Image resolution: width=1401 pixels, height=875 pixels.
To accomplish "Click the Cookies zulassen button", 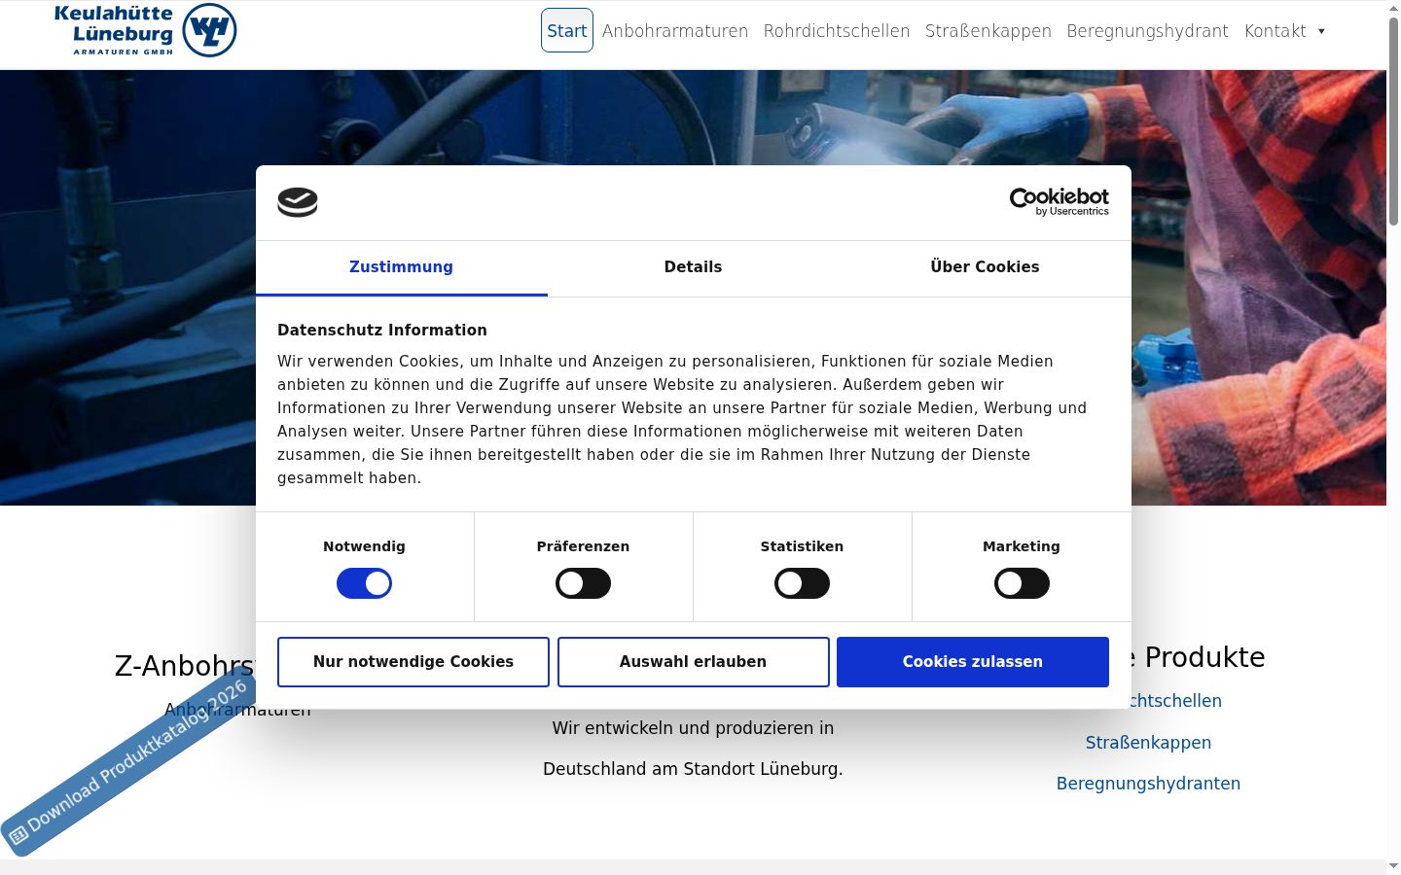I will [x=973, y=662].
